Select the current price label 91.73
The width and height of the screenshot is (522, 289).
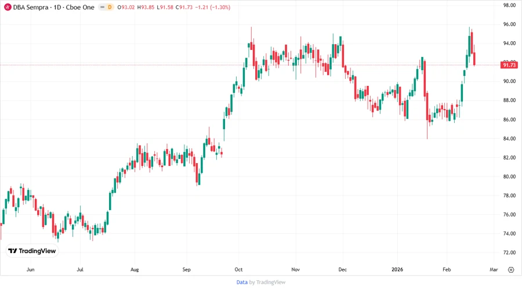click(509, 65)
